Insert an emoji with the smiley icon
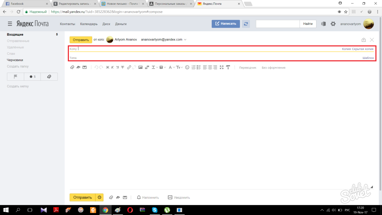 tap(187, 68)
